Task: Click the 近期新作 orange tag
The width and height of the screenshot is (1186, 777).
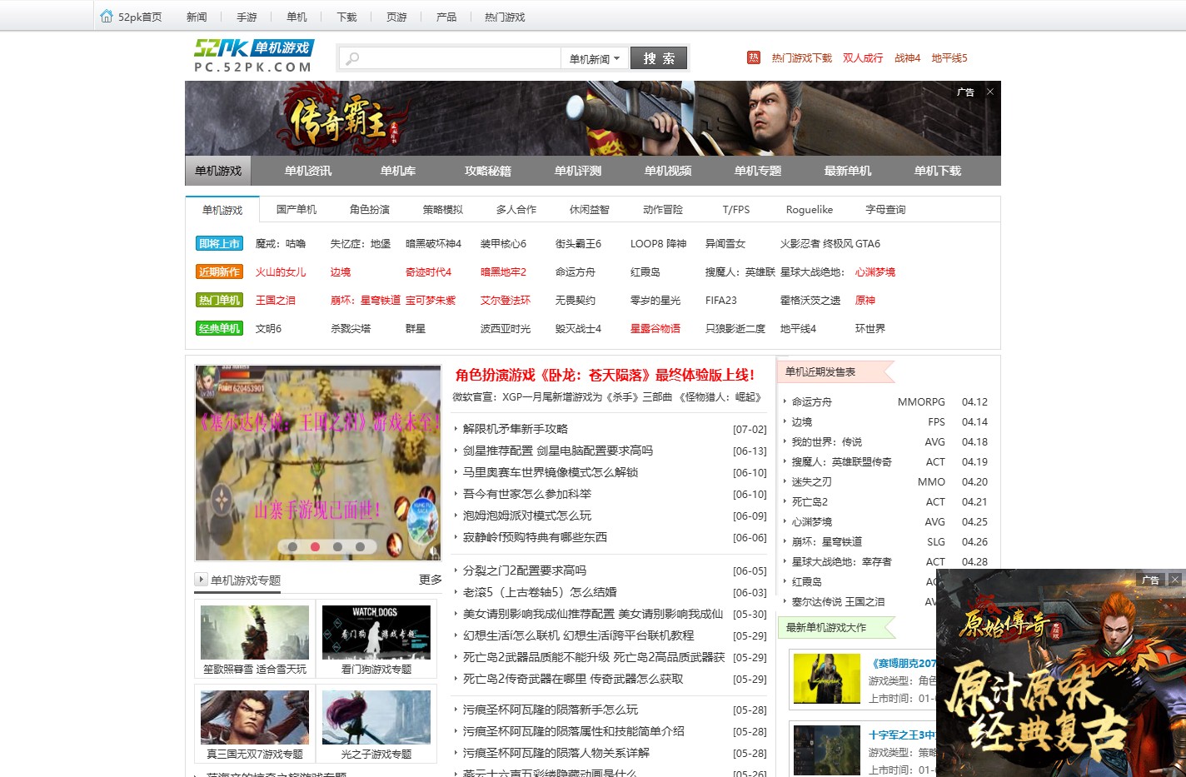Action: tap(220, 272)
